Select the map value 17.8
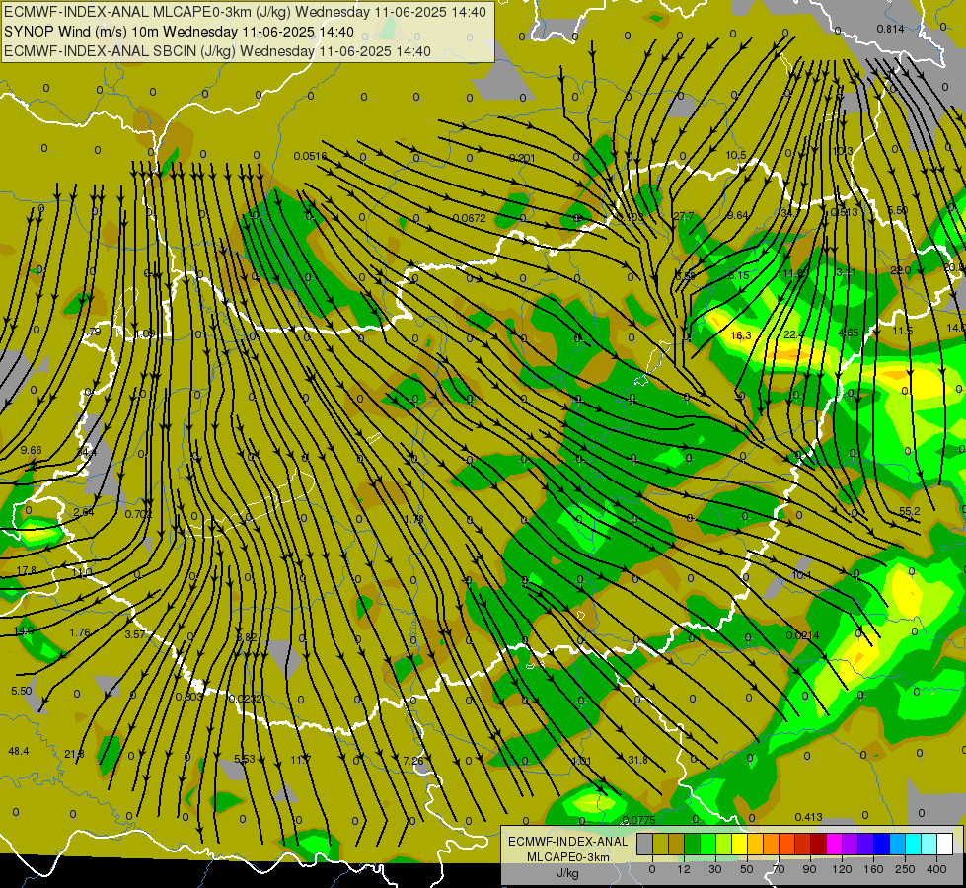This screenshot has height=888, width=966. [x=26, y=571]
